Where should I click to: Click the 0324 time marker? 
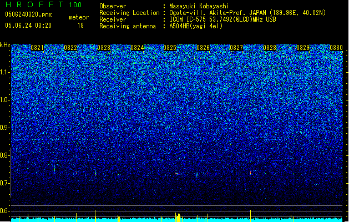137,48
